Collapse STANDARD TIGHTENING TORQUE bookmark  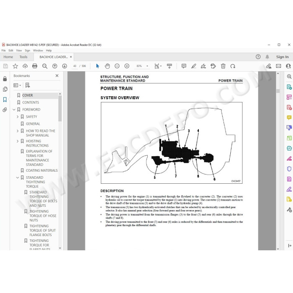(18, 177)
